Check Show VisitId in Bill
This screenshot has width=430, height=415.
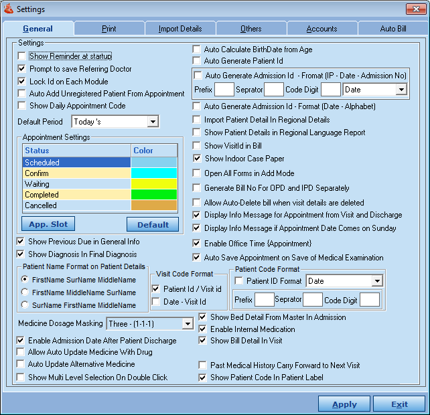click(197, 145)
